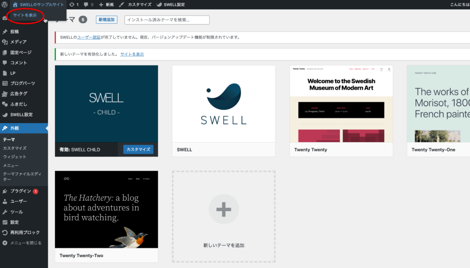Viewport: 470px width, 268px height.
Task: Click the large plus icon to add theme
Action: 224,209
